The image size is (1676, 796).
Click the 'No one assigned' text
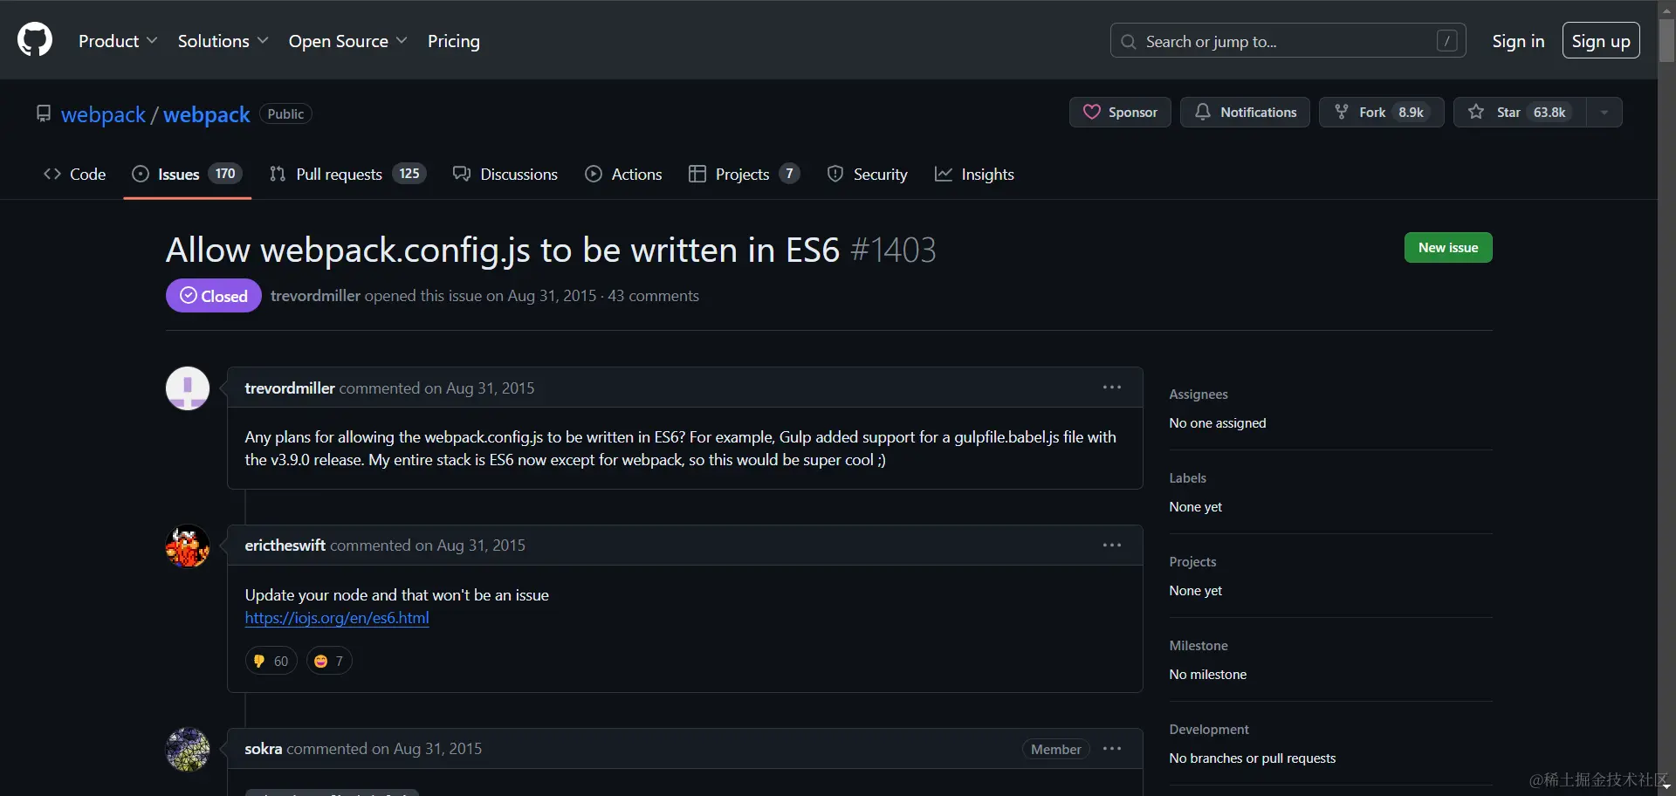(1218, 423)
